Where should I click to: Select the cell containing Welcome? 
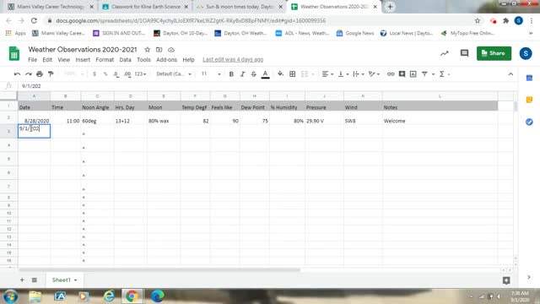[x=440, y=121]
